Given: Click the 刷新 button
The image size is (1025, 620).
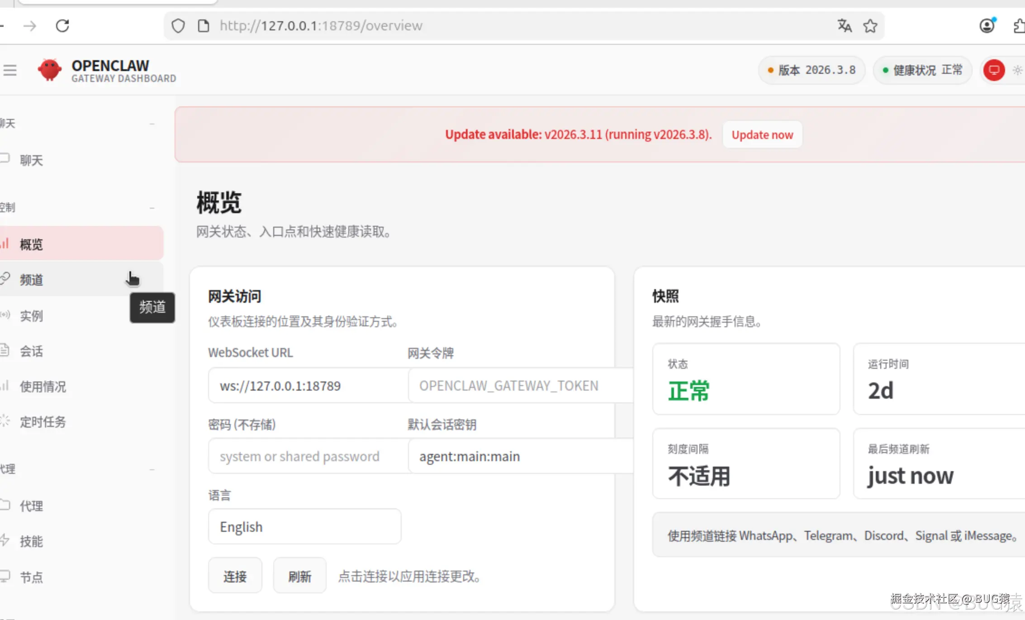Looking at the screenshot, I should coord(299,576).
